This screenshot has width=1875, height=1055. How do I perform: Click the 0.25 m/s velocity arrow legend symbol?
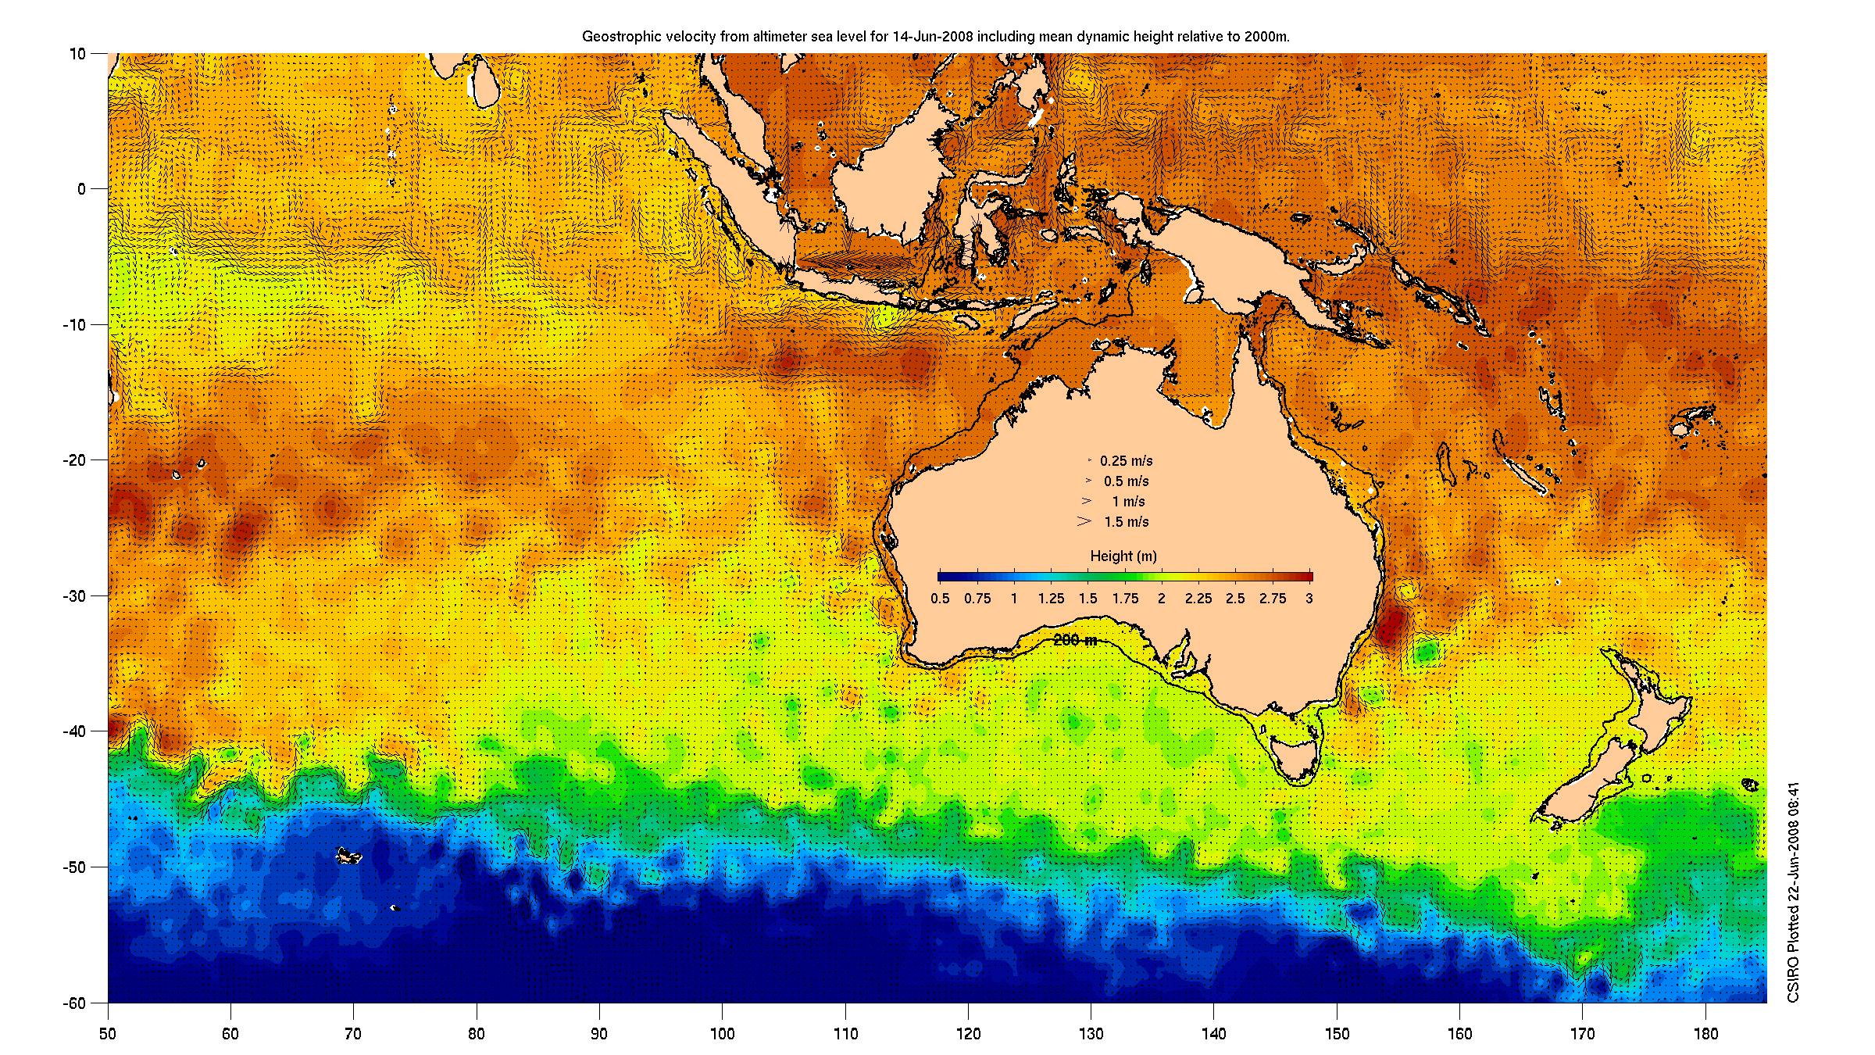pos(1090,460)
